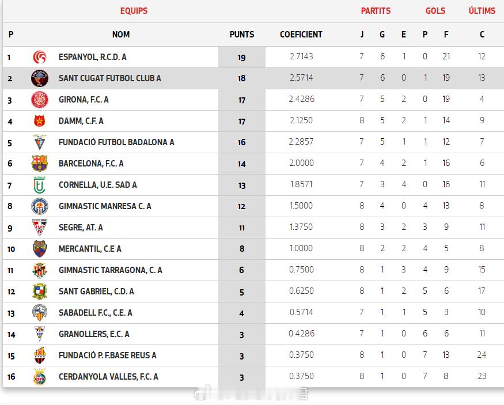Click the Damm C.F. star crest

click(x=40, y=121)
